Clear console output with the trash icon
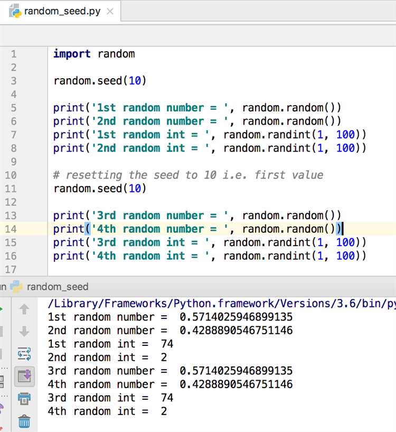Image resolution: width=396 pixels, height=432 pixels. click(24, 421)
